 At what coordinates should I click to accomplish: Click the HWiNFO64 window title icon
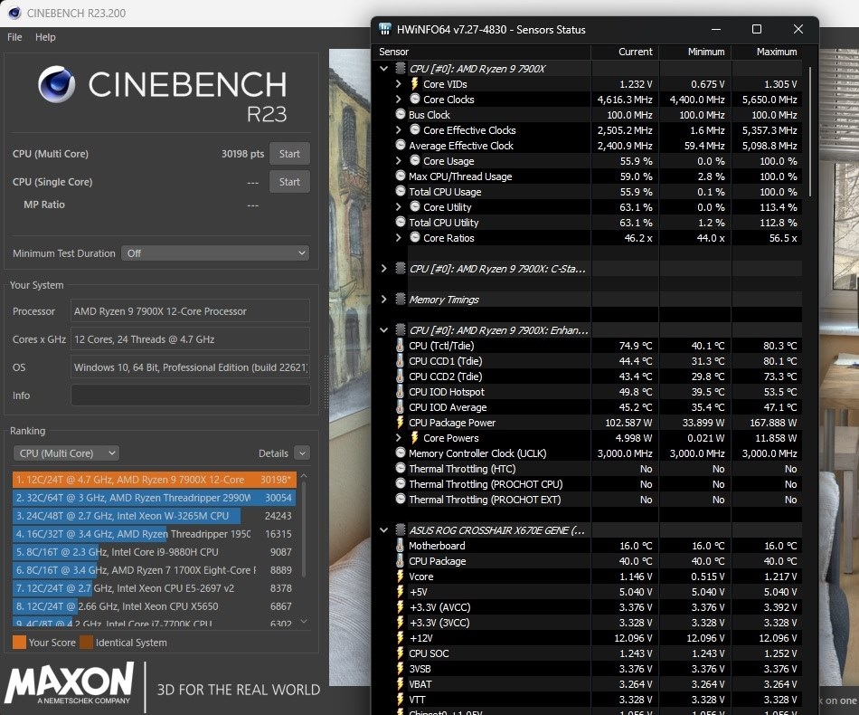click(x=385, y=29)
